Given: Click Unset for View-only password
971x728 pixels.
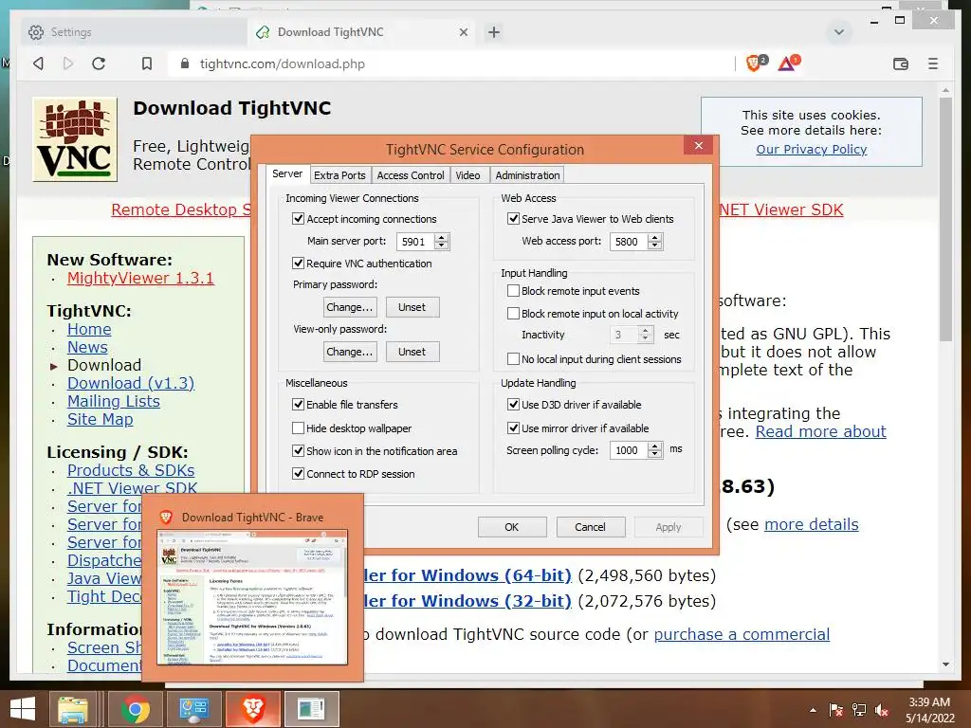Looking at the screenshot, I should 412,352.
